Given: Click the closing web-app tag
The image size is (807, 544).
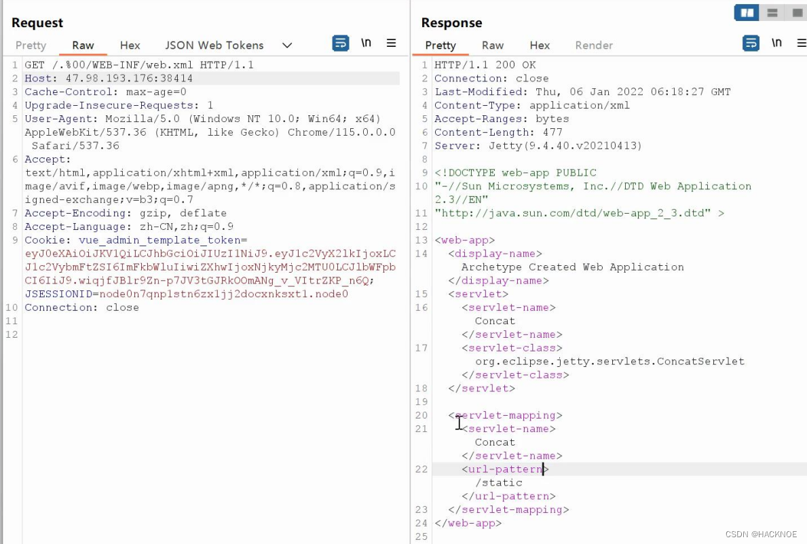Looking at the screenshot, I should (x=468, y=523).
